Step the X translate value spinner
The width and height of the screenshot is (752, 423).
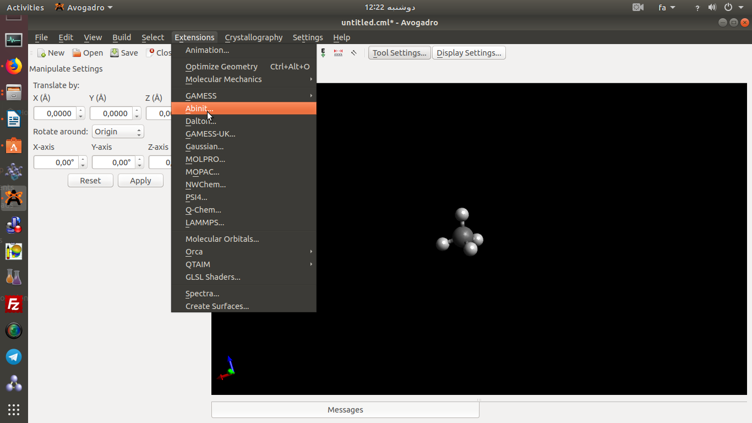point(81,113)
